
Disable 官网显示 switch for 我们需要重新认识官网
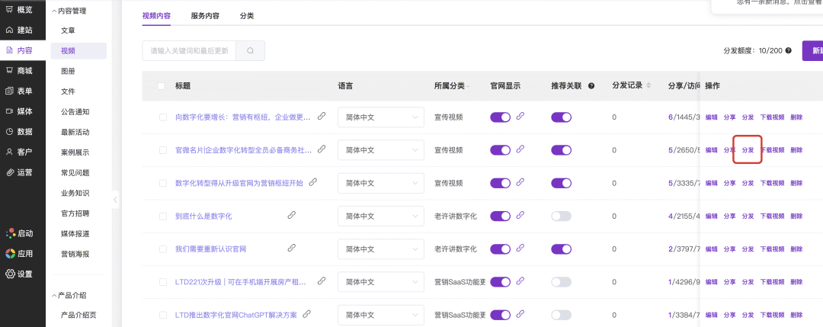500,249
